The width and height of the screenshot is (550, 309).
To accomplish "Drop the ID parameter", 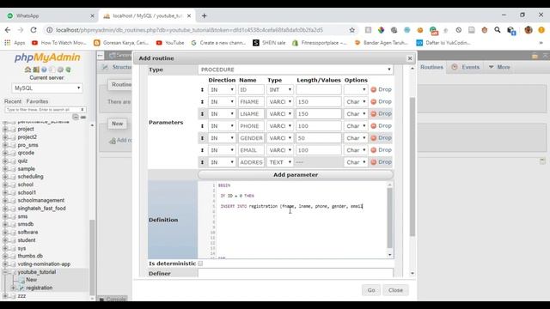I will [381, 89].
